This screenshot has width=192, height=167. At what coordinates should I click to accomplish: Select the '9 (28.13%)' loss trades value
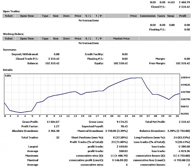[182, 142]
